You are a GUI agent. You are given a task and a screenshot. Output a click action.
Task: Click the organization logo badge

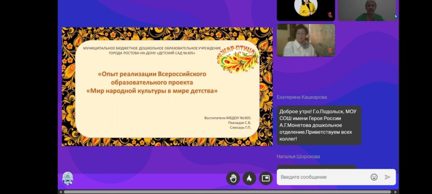point(67,178)
